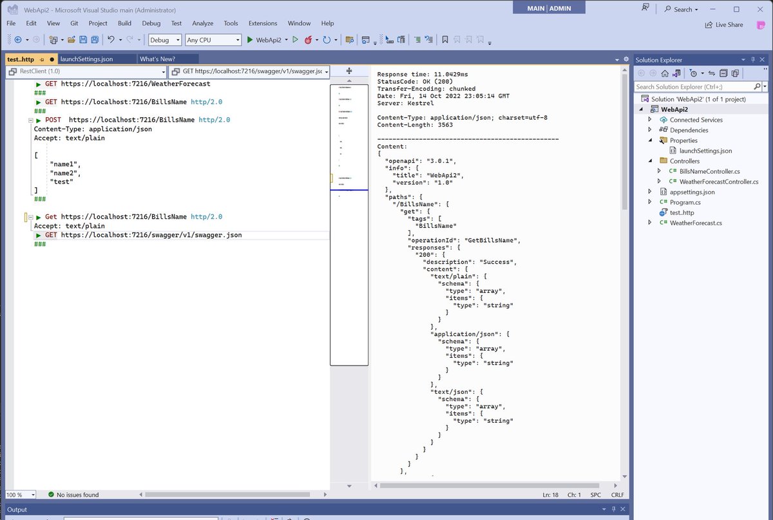The height and width of the screenshot is (520, 773).
Task: Click Sync with Active Document arrows icon
Action: [712, 73]
